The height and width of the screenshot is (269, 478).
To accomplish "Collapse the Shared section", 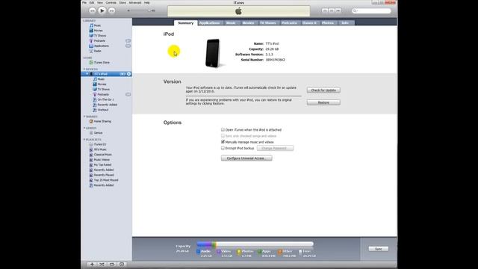I will [x=84, y=117].
